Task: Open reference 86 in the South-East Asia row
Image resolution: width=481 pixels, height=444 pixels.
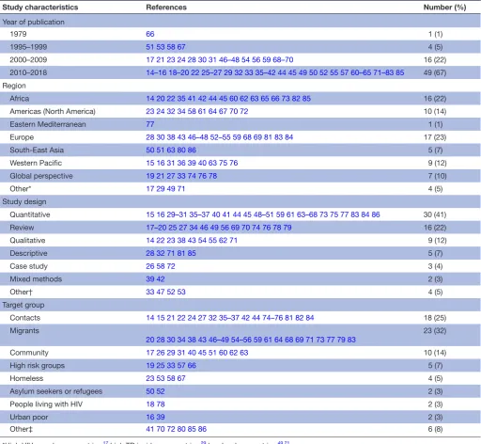Action: (x=192, y=151)
